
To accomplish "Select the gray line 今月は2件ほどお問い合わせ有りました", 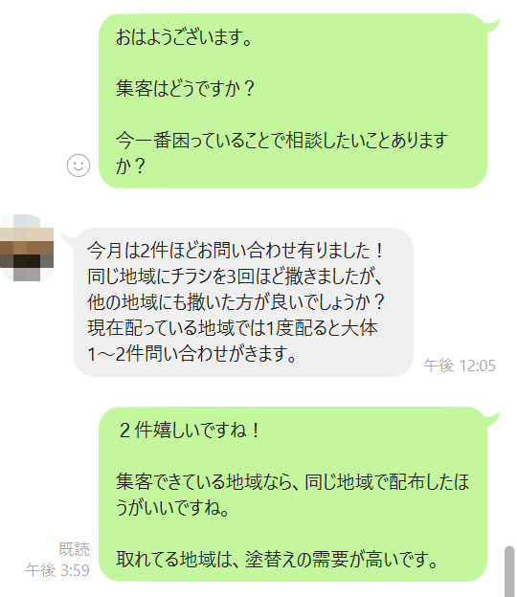I will pos(236,251).
